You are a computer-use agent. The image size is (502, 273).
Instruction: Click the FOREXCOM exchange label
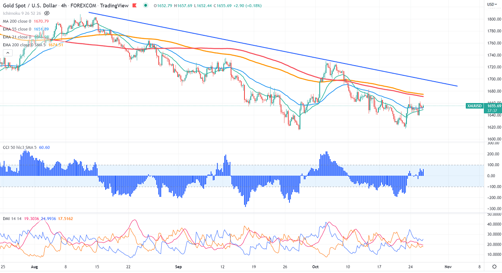click(83, 5)
